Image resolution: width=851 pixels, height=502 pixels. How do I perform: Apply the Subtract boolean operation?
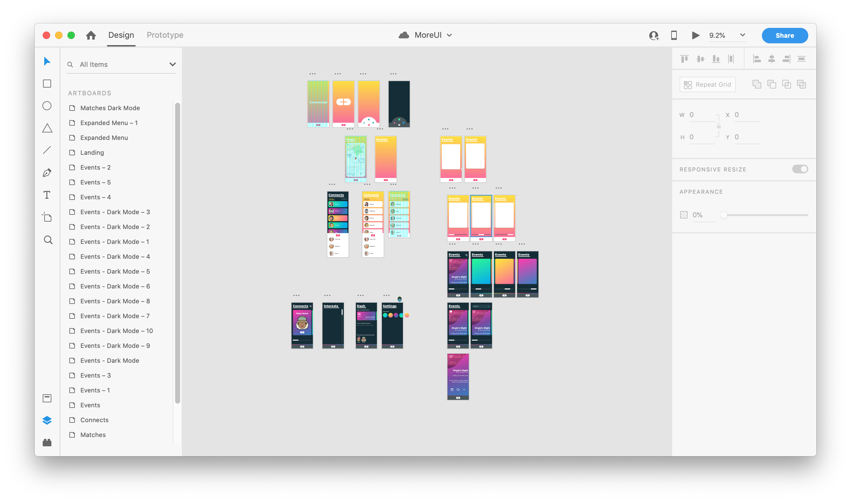click(772, 84)
